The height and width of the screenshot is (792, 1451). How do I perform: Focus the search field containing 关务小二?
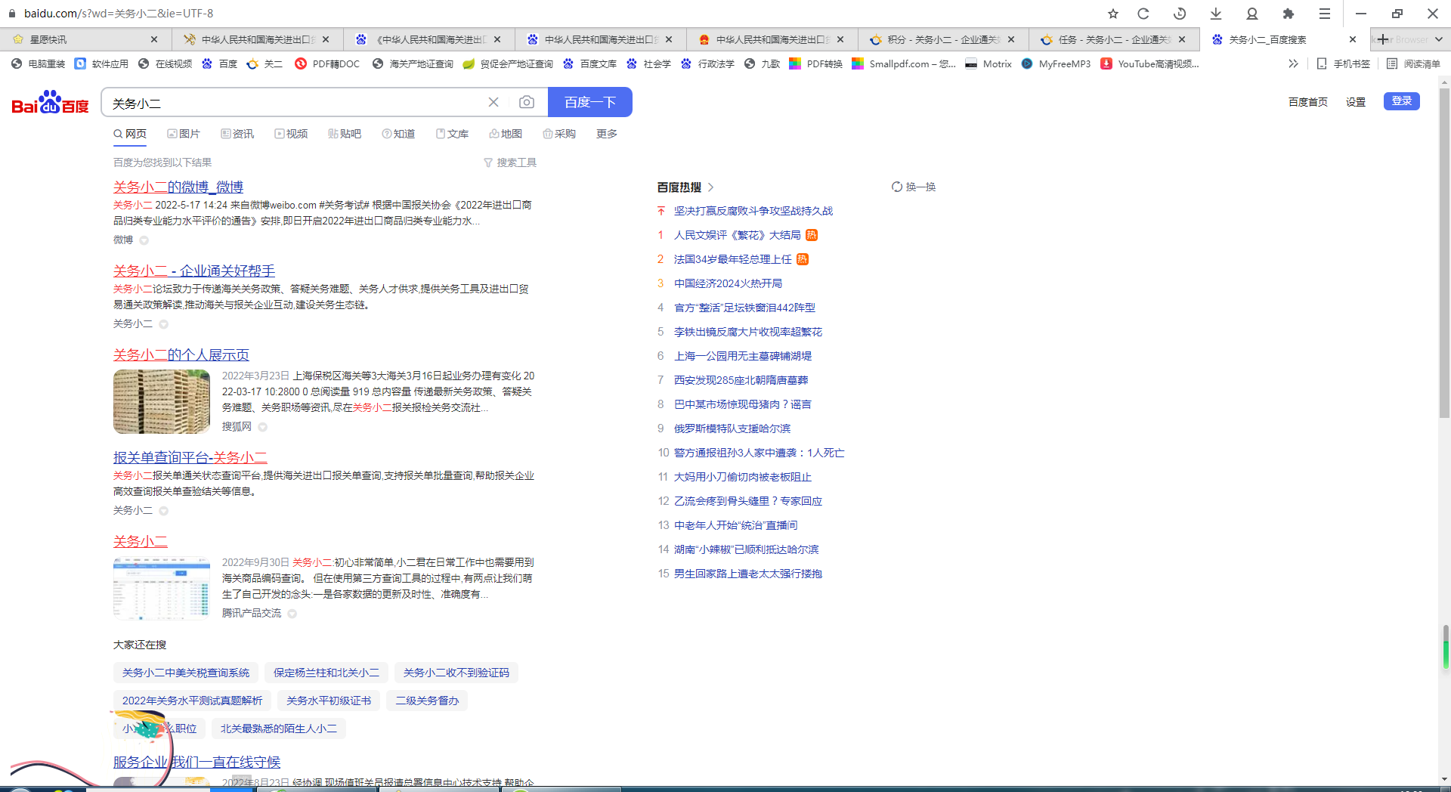click(x=295, y=103)
